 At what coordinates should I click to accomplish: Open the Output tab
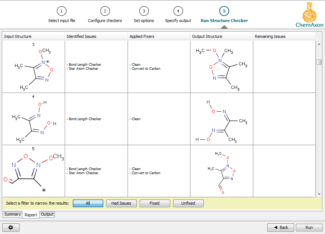tap(47, 214)
